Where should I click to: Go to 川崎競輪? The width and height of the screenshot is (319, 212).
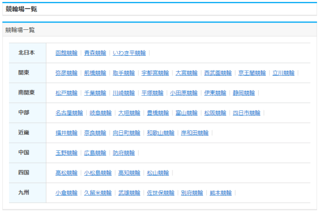124,93
